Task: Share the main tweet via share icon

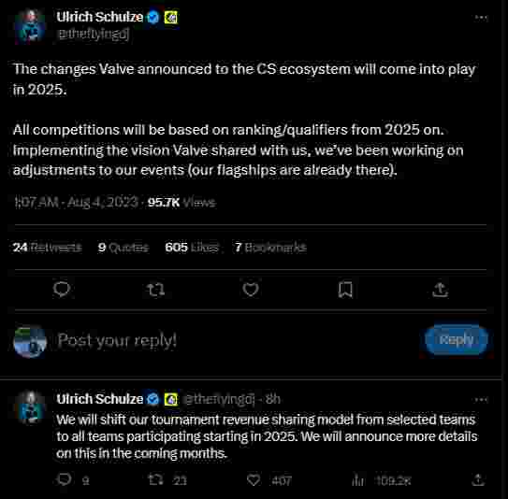Action: tap(441, 290)
